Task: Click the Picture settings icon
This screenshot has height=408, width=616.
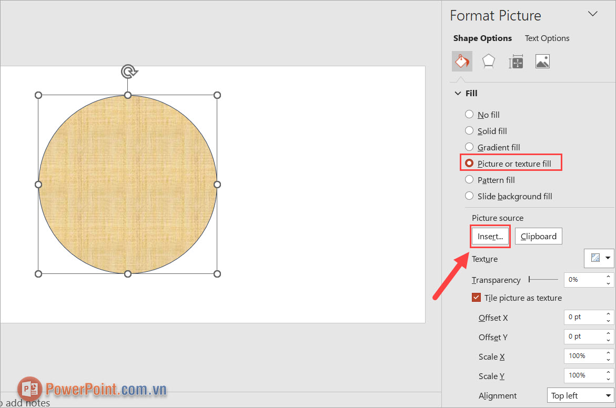Action: coord(542,61)
